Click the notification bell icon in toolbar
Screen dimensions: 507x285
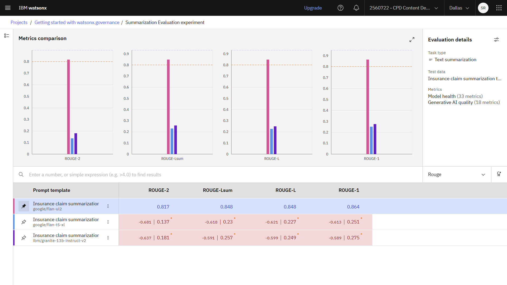[x=356, y=8]
